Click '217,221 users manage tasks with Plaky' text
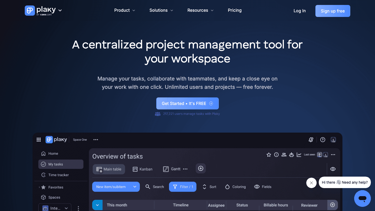The height and width of the screenshot is (211, 375). [x=191, y=114]
